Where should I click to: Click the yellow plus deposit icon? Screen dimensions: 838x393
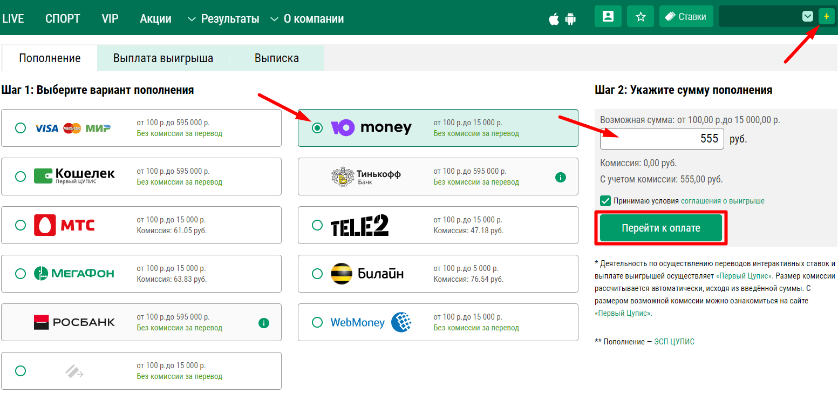pyautogui.click(x=826, y=16)
